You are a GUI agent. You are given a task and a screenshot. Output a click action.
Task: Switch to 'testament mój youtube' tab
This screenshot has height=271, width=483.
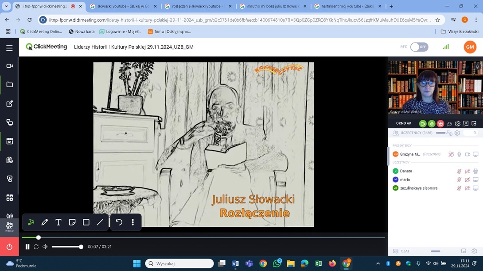[x=348, y=6]
